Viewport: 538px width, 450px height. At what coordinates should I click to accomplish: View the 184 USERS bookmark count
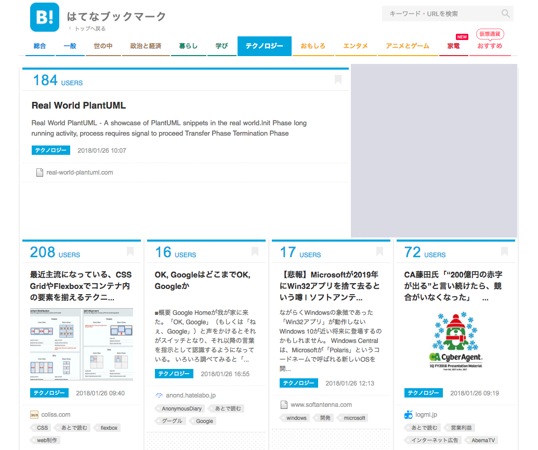(58, 80)
